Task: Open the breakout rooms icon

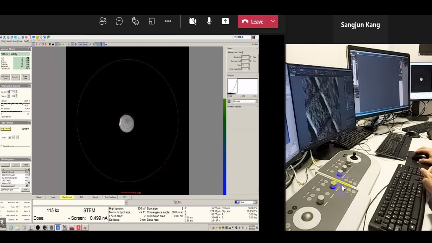Action: coord(152,21)
